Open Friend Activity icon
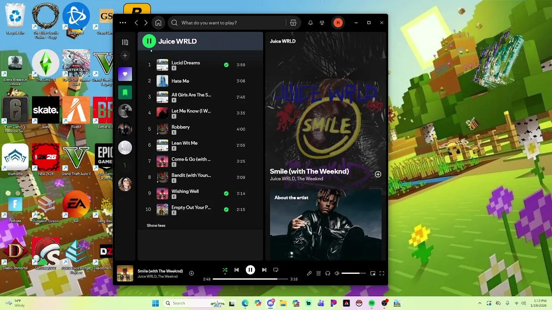The height and width of the screenshot is (310, 552). 322,23
